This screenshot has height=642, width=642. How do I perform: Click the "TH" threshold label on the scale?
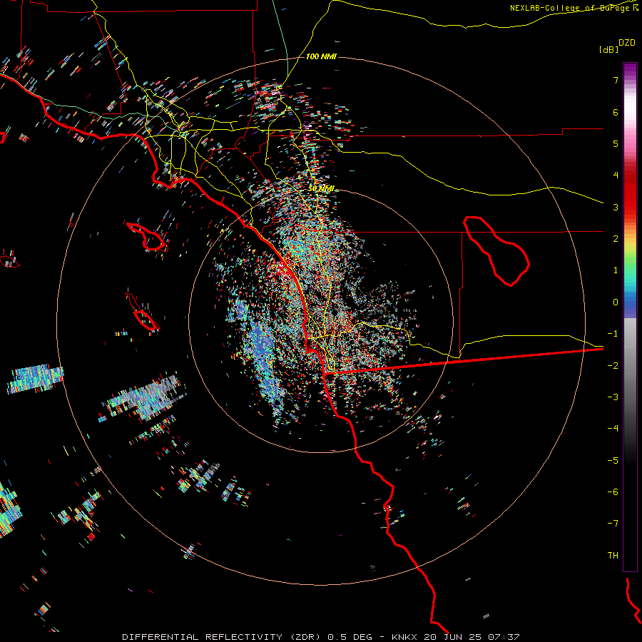click(x=613, y=556)
